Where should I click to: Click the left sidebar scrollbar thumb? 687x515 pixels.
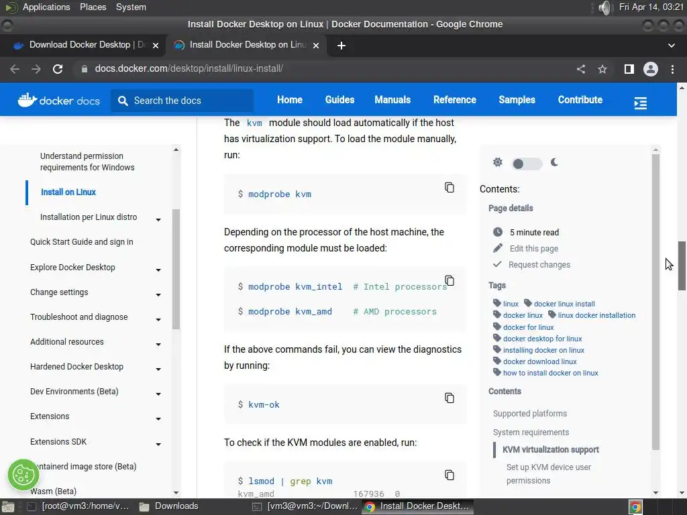click(176, 269)
